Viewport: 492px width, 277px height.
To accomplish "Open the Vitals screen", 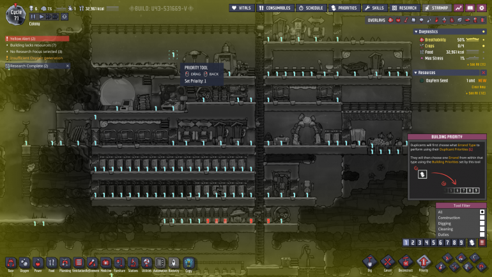I will [242, 8].
